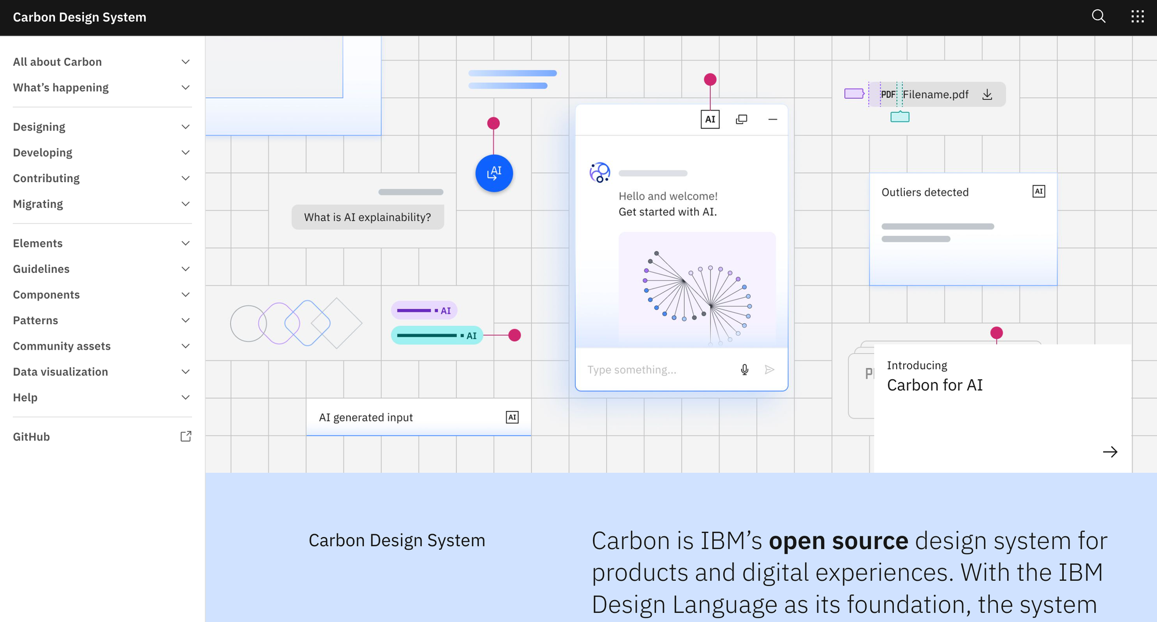
Task: Click the AI label in chat panel header
Action: click(710, 120)
